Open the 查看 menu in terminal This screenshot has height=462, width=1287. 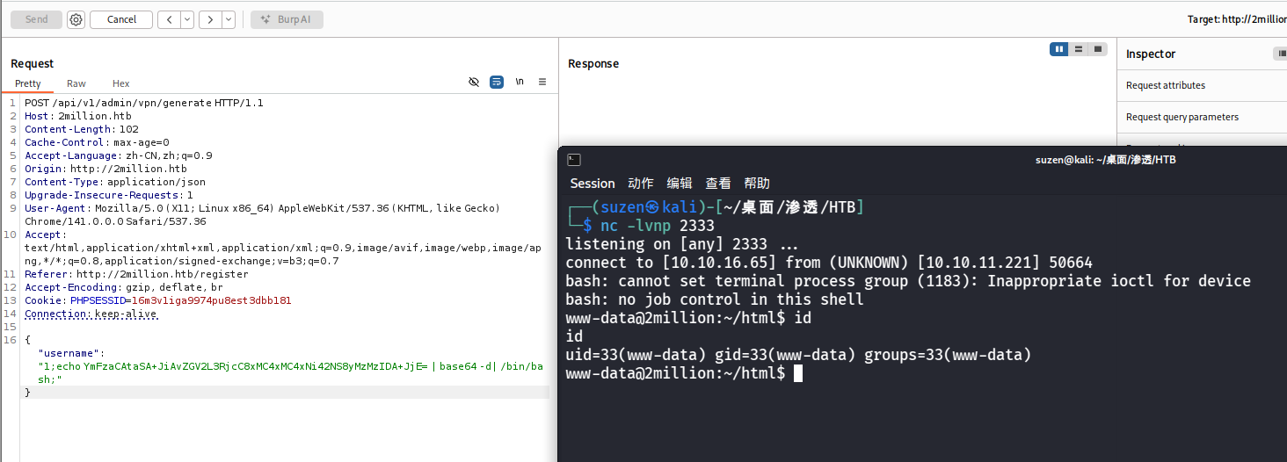point(718,184)
